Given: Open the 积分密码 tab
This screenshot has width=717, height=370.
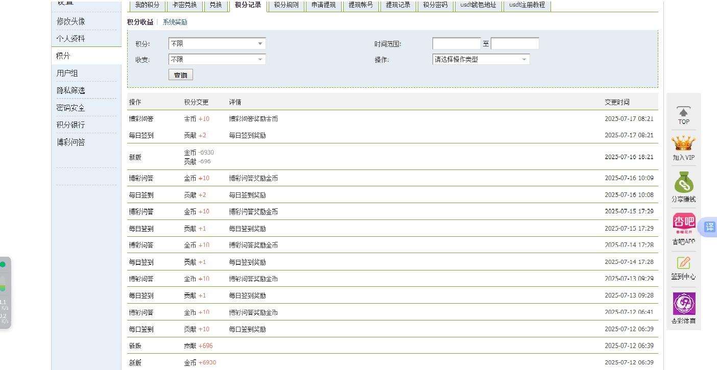Looking at the screenshot, I should coord(435,5).
